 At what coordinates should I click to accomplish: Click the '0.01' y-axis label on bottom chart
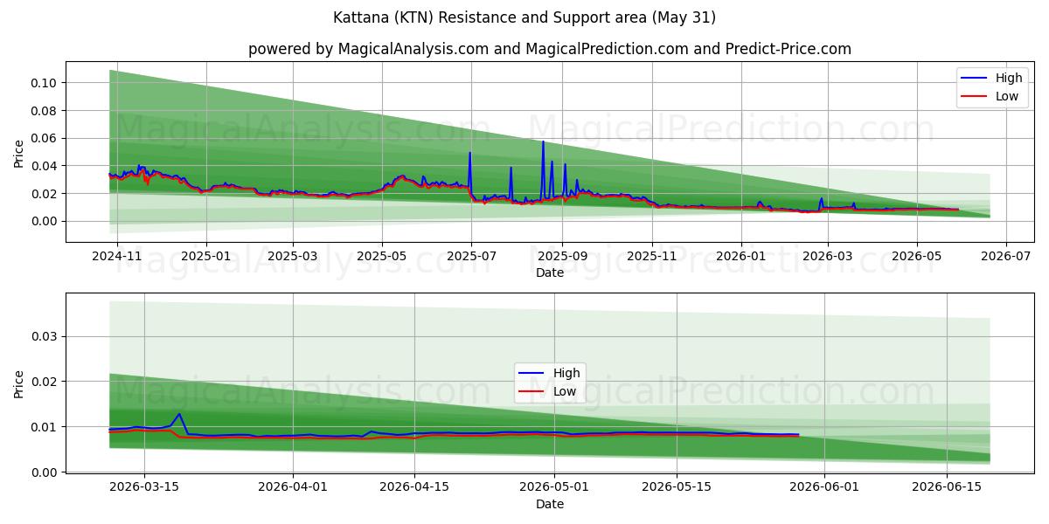tap(45, 427)
